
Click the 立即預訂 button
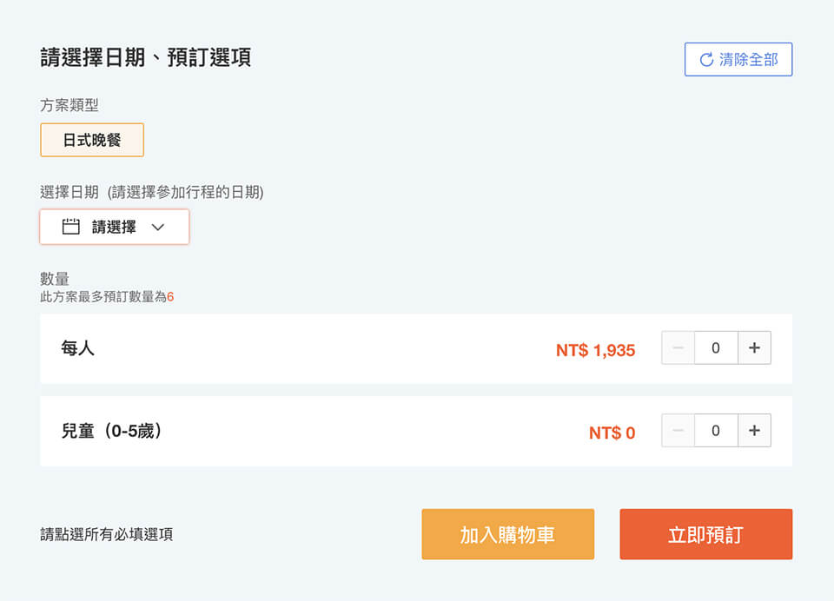pyautogui.click(x=705, y=534)
